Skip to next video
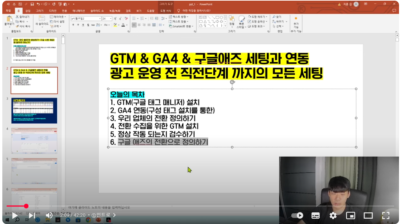Screen dimensions: 401x224 (32, 215)
